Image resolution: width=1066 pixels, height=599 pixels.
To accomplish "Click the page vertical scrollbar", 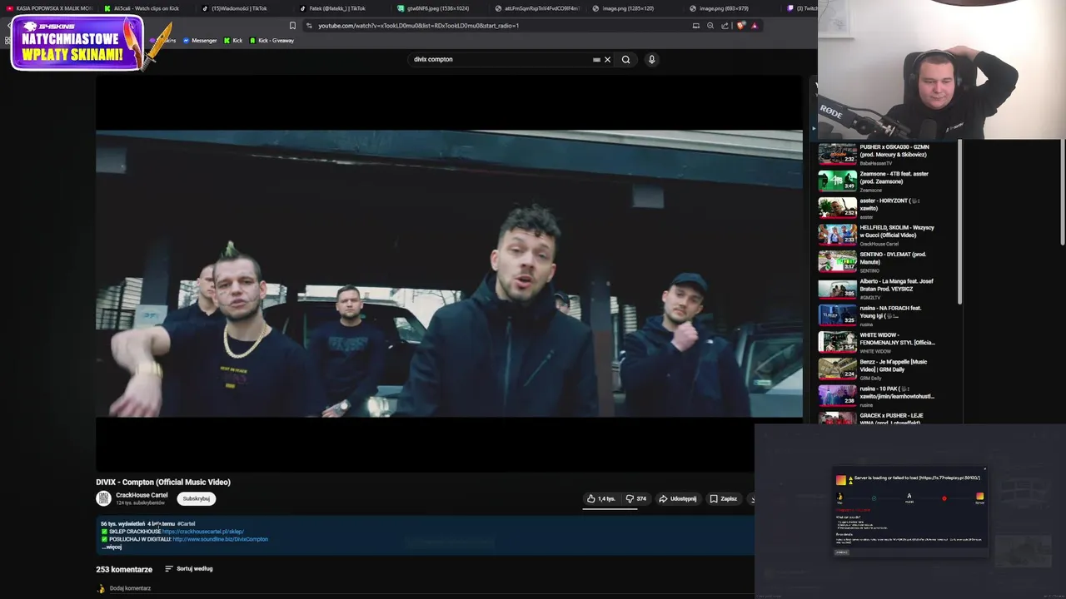I will tap(1062, 193).
